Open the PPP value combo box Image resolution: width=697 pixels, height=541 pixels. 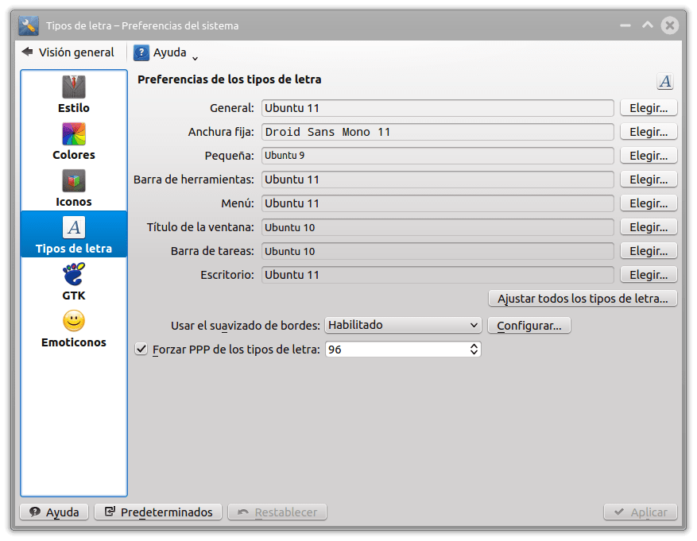pos(402,349)
